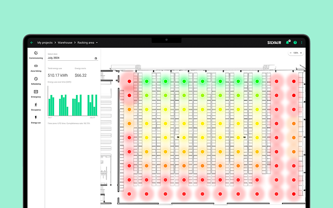333x208 pixels.
Task: Open the Warehouse breadcrumb link
Action: click(x=65, y=43)
